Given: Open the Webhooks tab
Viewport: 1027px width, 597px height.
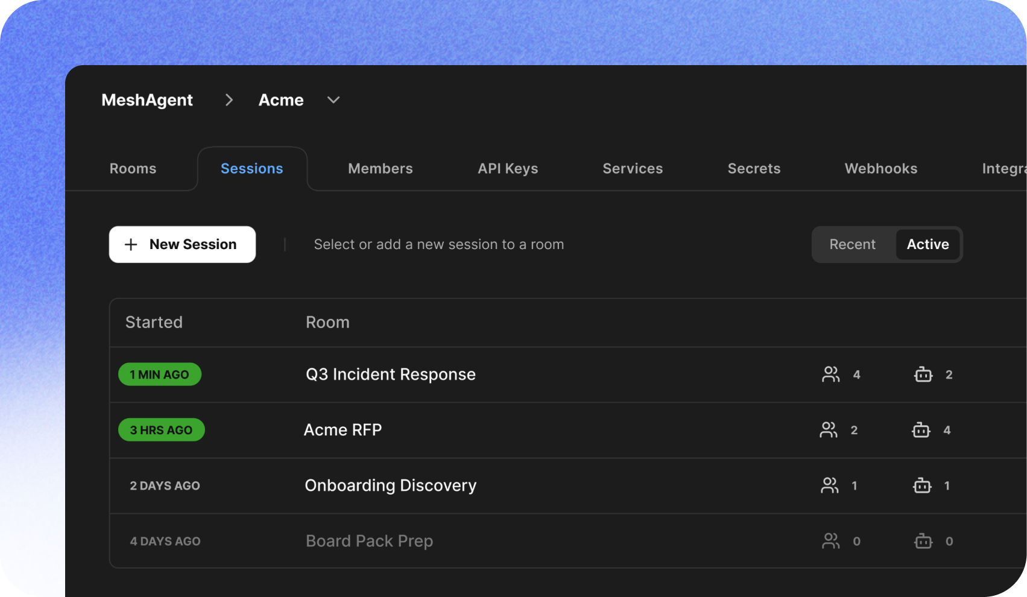Looking at the screenshot, I should click(x=881, y=169).
